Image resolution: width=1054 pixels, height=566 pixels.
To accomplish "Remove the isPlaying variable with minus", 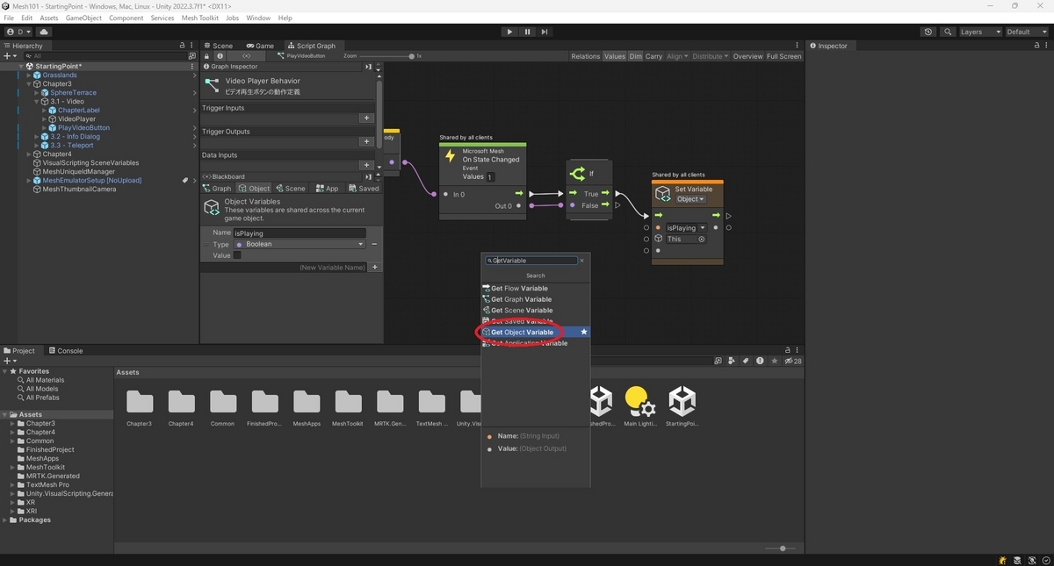I will click(x=374, y=244).
